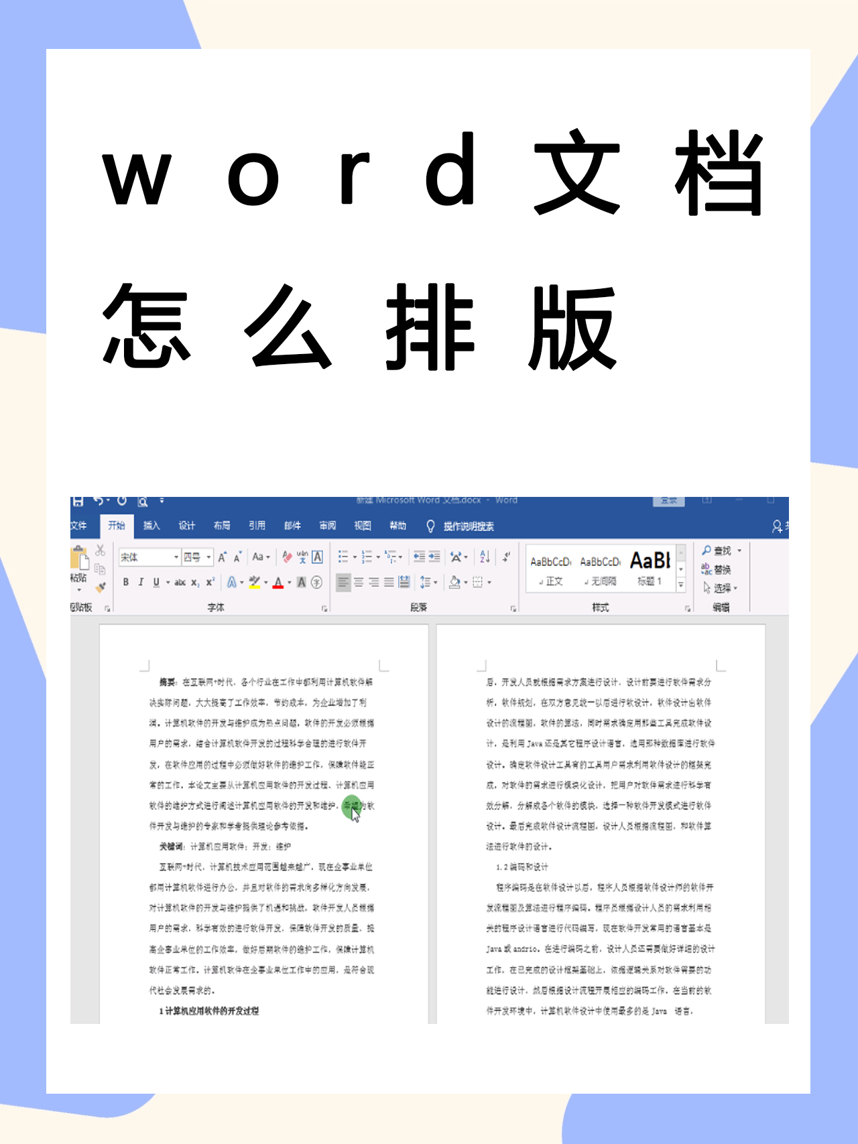Apply strikethrough with the abc icon
Screen dimensions: 858x1144
tap(180, 582)
